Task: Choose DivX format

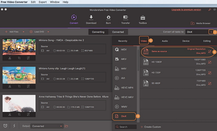Action: [x=124, y=116]
